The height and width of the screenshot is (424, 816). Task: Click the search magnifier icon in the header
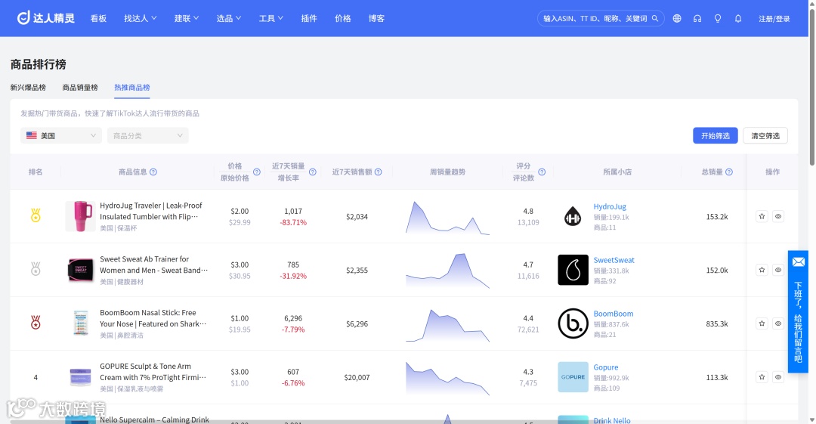[654, 18]
